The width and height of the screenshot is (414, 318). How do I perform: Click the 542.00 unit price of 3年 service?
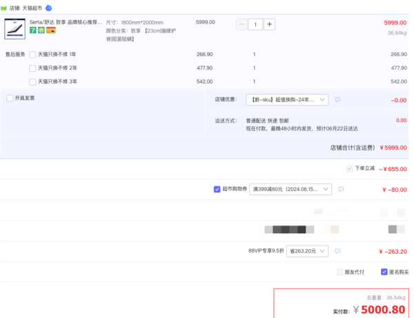click(x=205, y=81)
